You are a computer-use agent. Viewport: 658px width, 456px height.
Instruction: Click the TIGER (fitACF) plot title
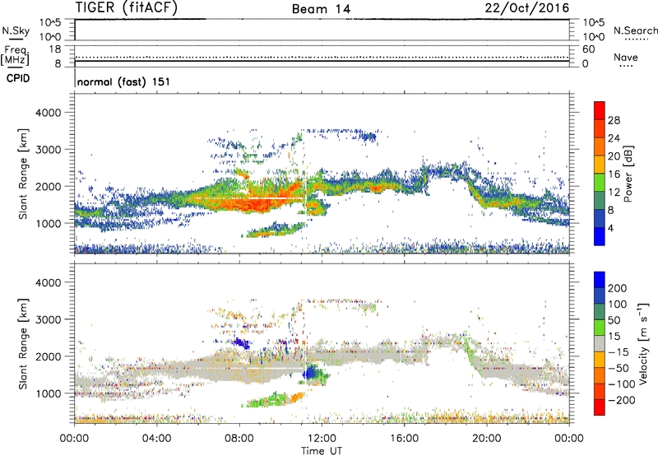point(127,7)
